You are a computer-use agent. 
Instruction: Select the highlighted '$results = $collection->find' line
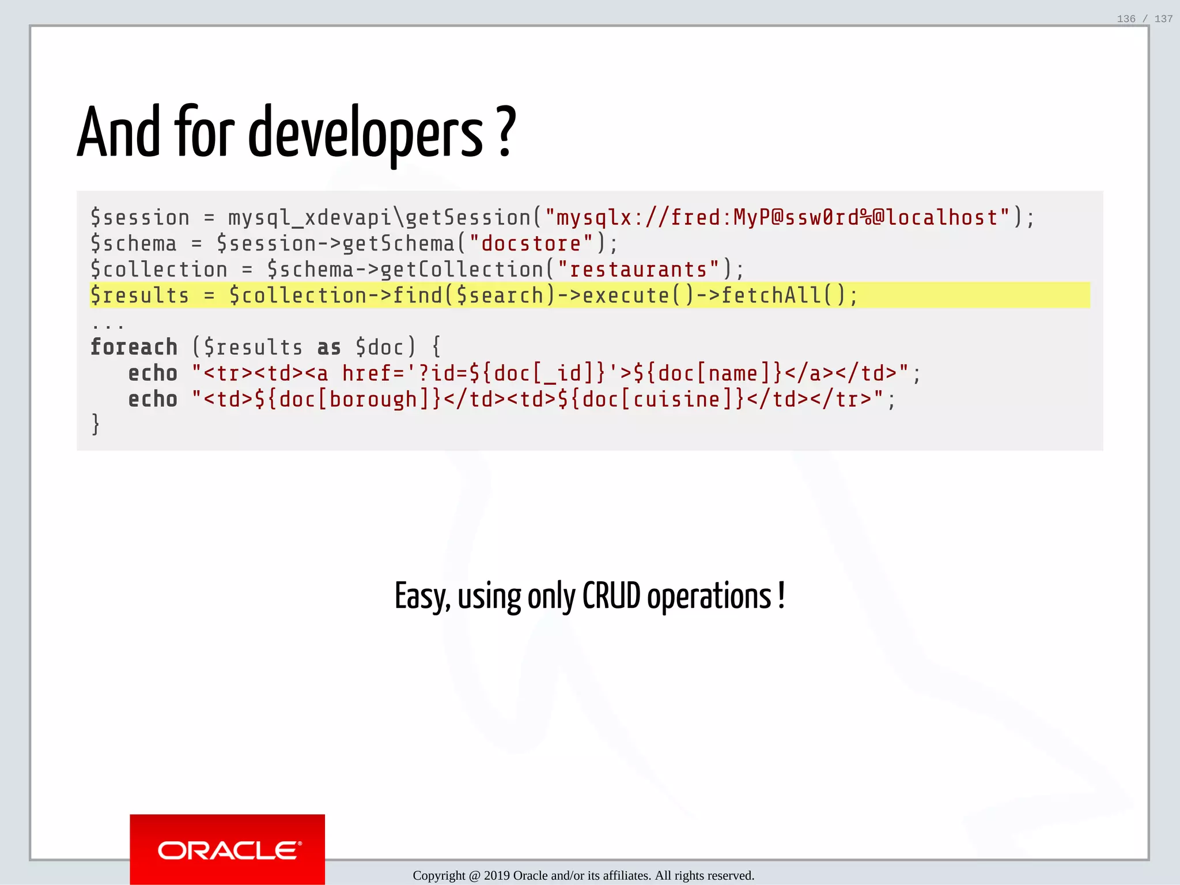[590, 296]
